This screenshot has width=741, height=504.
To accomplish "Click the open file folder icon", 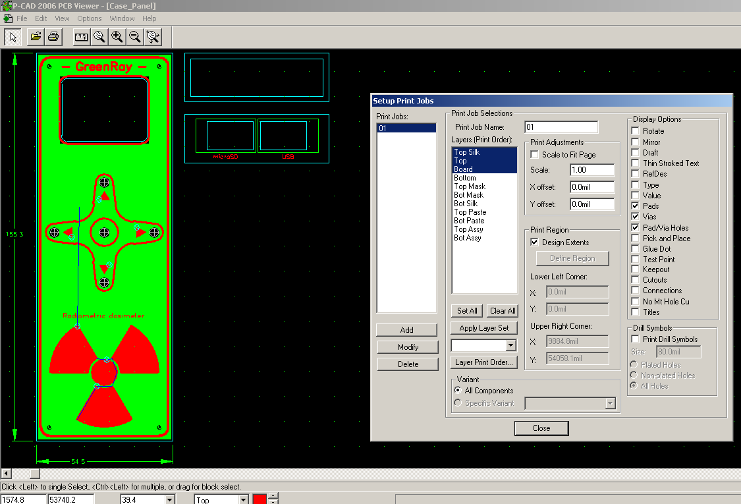I will click(x=36, y=37).
